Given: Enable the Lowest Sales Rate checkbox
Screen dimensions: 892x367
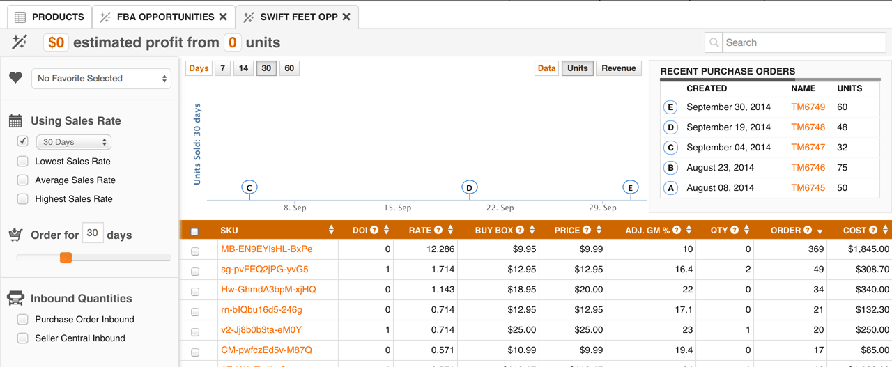Looking at the screenshot, I should pyautogui.click(x=23, y=161).
